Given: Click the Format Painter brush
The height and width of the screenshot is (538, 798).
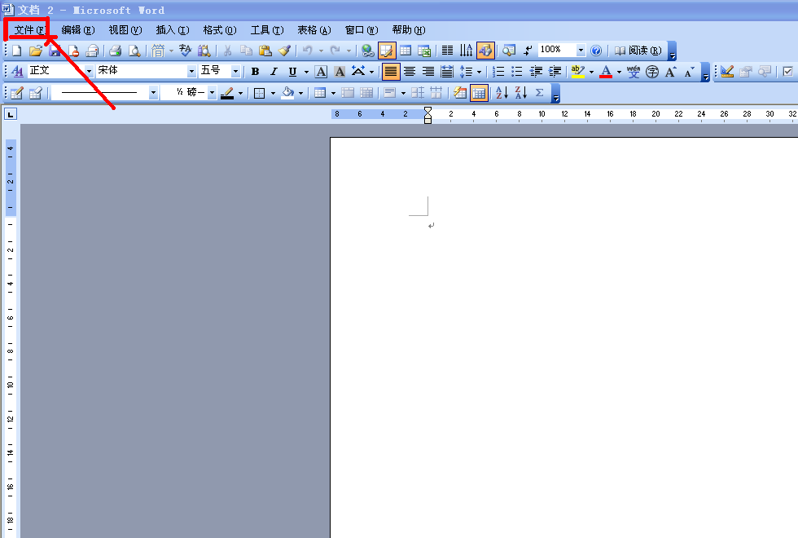Looking at the screenshot, I should [284, 51].
